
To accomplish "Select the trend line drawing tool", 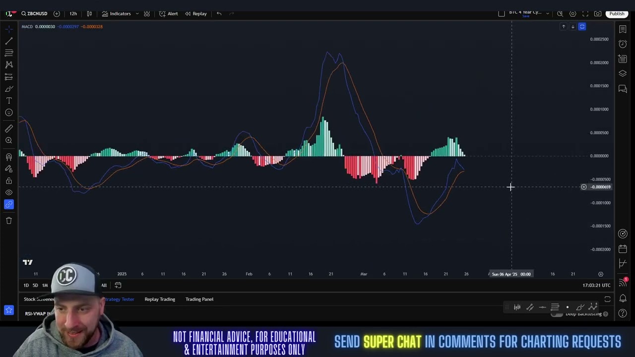I will [x=9, y=41].
